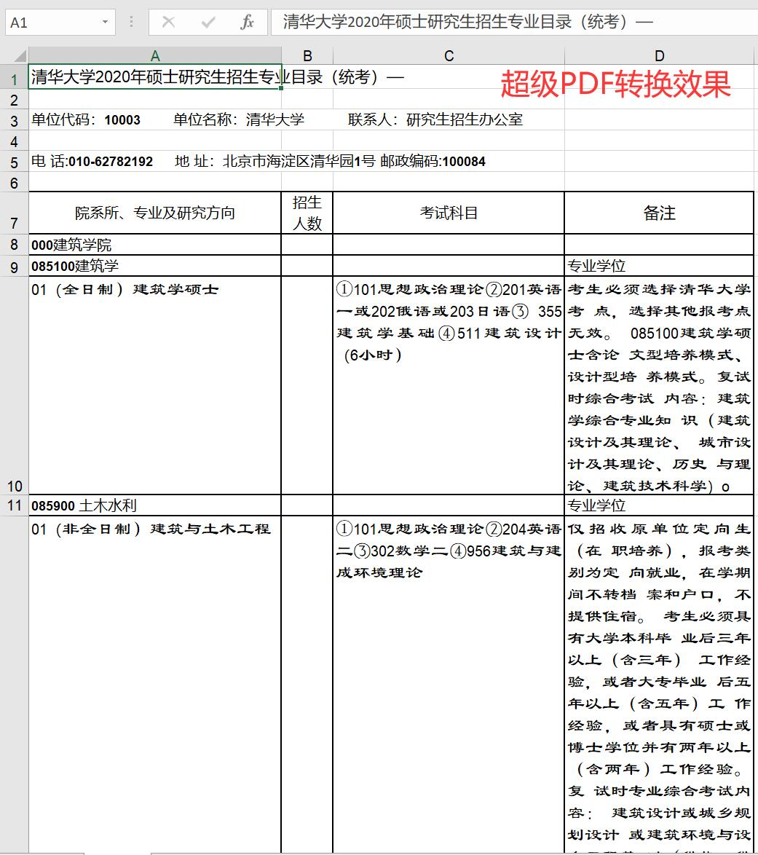Click cell 01（全日制）建筑学硕士

pos(155,385)
